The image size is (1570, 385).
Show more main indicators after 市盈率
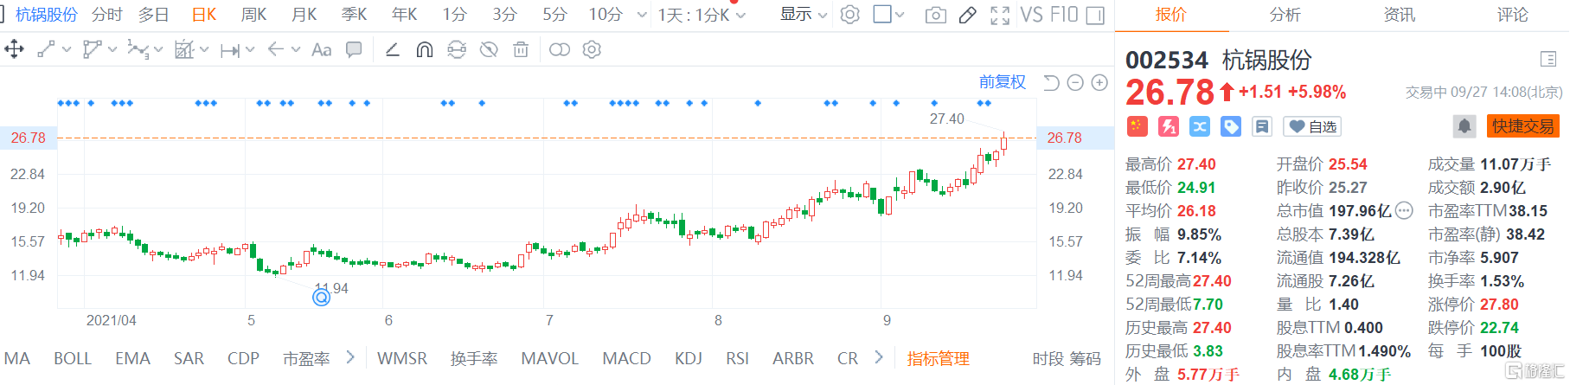click(x=350, y=357)
